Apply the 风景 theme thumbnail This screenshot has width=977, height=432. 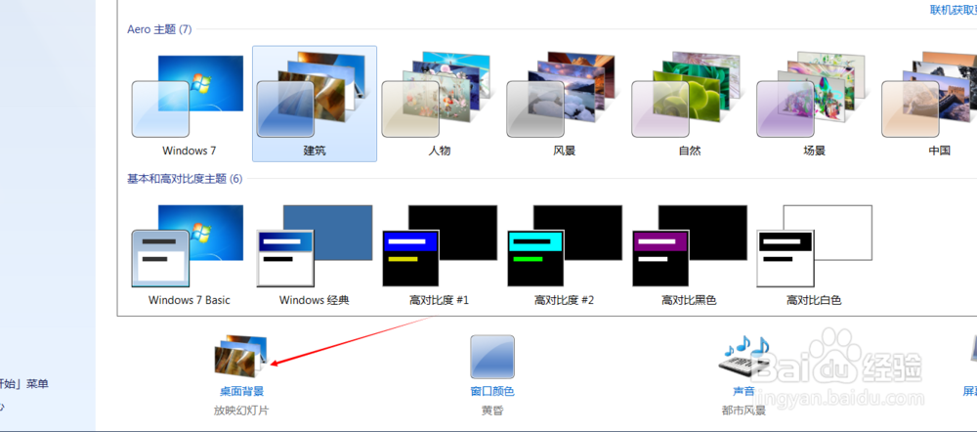pos(562,96)
